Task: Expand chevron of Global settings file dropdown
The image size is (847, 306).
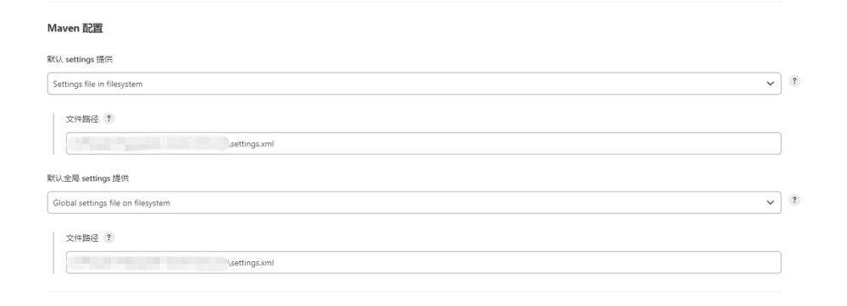Action: [770, 203]
